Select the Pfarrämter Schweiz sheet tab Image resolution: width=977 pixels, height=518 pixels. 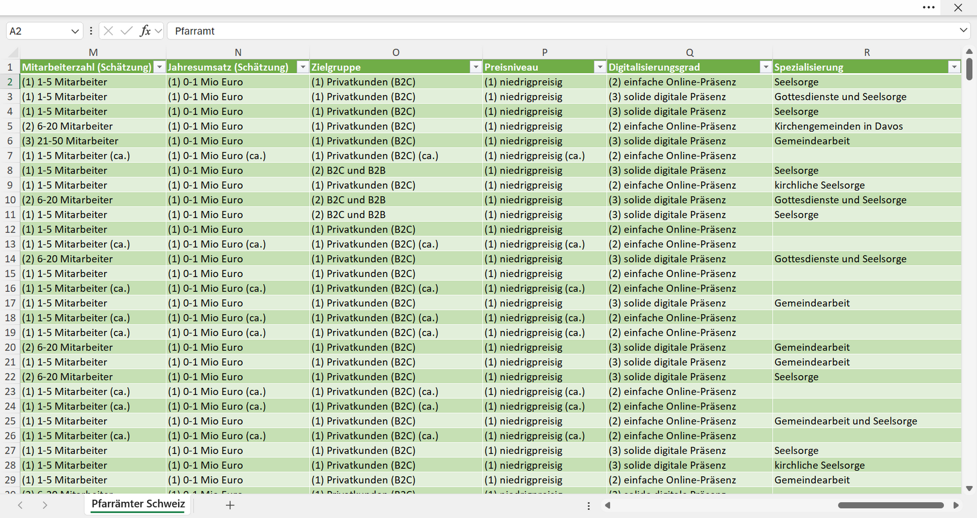pos(138,504)
